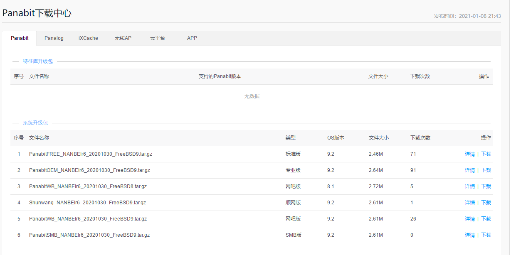
Task: Open 详情 for PanabitSMB_NANBEIr6 package
Action: click(470, 235)
